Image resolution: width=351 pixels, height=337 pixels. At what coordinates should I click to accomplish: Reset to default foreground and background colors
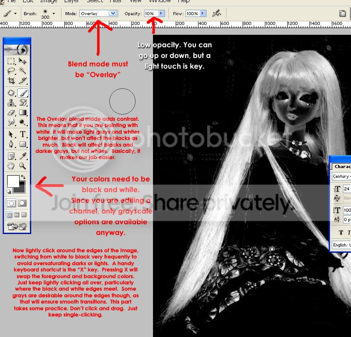9,192
